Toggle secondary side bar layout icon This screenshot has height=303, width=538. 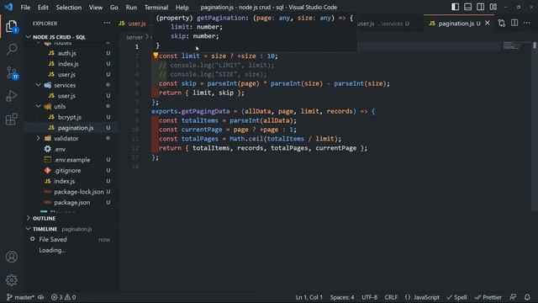click(480, 7)
